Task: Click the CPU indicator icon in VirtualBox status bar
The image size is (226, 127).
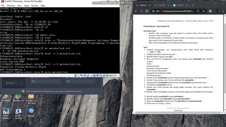Action: click(x=101, y=75)
